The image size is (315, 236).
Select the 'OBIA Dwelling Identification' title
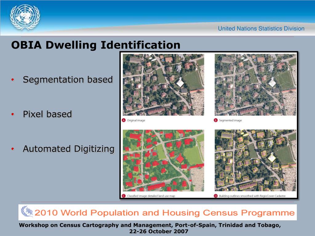[x=96, y=45]
